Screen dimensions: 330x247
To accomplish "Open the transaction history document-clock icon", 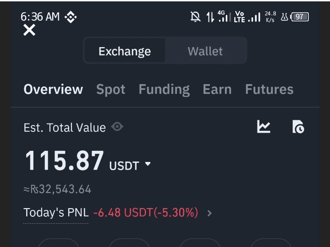I will pos(298,127).
